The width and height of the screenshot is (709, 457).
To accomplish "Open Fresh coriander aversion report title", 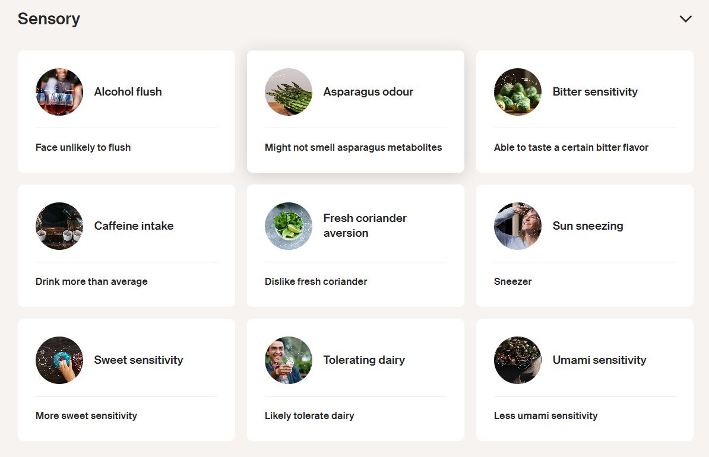I will pyautogui.click(x=365, y=226).
